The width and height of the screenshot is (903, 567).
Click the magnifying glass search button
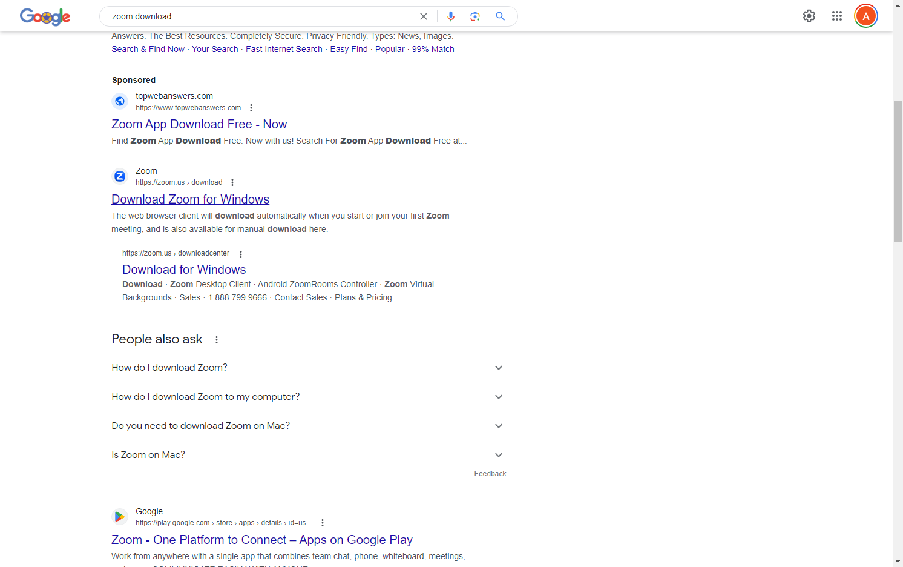[500, 16]
